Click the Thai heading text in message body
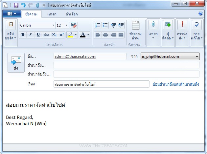Image resolution: width=207 pixels, height=154 pixels. click(x=35, y=105)
